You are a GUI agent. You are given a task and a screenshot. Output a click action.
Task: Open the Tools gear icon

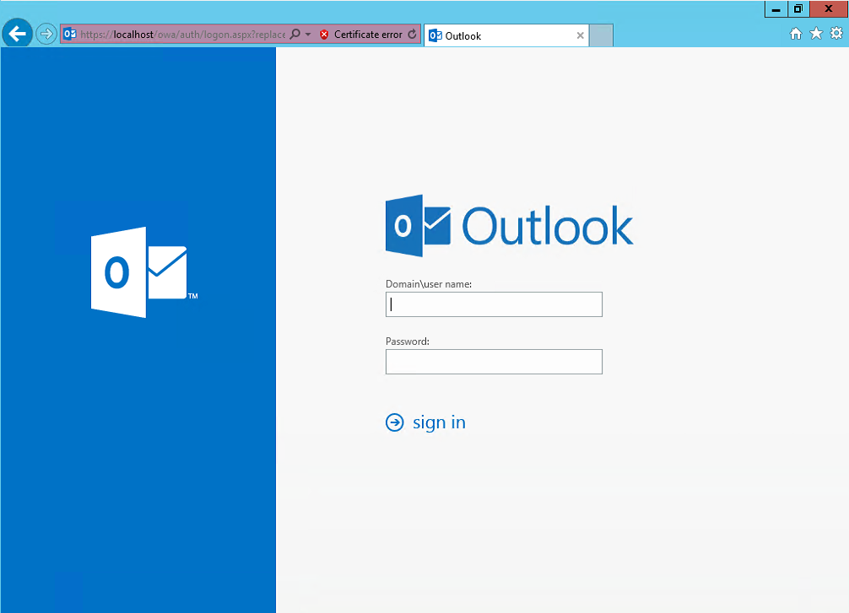(x=836, y=34)
